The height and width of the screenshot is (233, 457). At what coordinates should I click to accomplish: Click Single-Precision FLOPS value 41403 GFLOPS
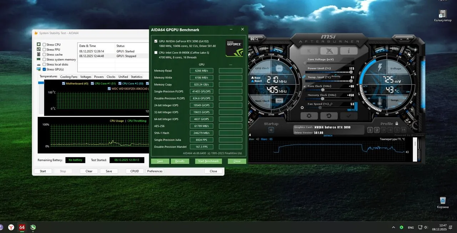[201, 91]
